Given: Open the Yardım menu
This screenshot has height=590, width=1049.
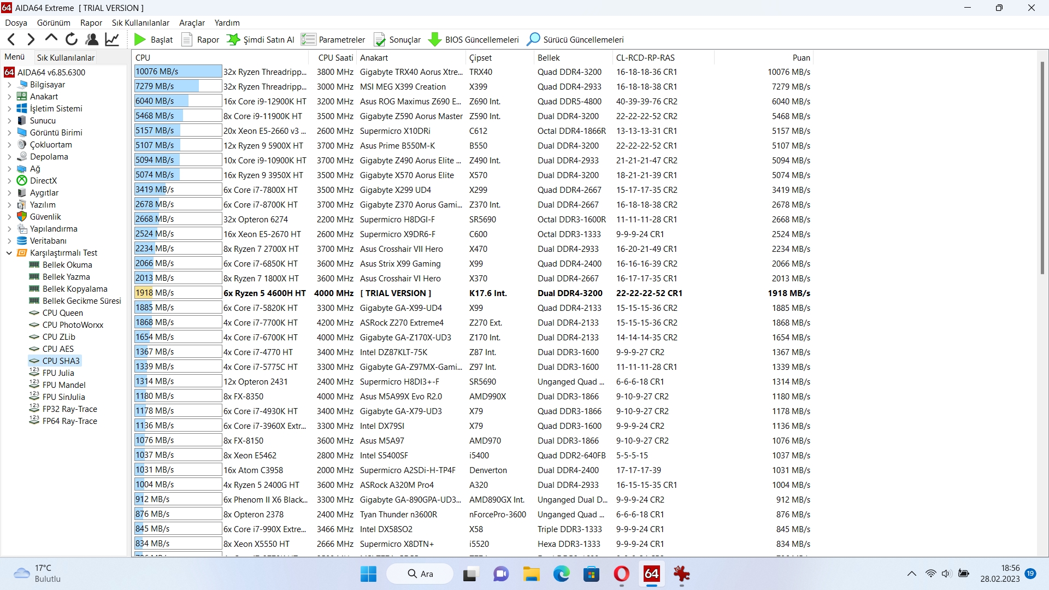Looking at the screenshot, I should [x=227, y=23].
